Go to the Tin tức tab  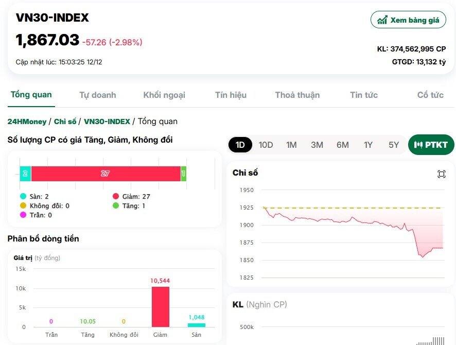coord(364,95)
